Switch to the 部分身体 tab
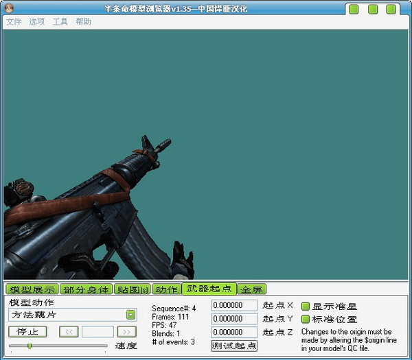 (x=86, y=289)
